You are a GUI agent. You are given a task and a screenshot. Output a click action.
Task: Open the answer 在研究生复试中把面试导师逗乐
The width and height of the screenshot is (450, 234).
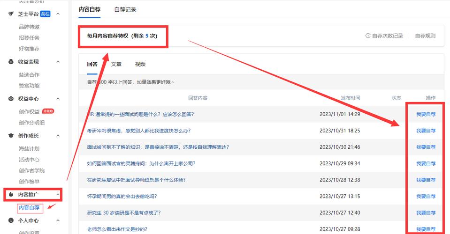tap(136, 180)
